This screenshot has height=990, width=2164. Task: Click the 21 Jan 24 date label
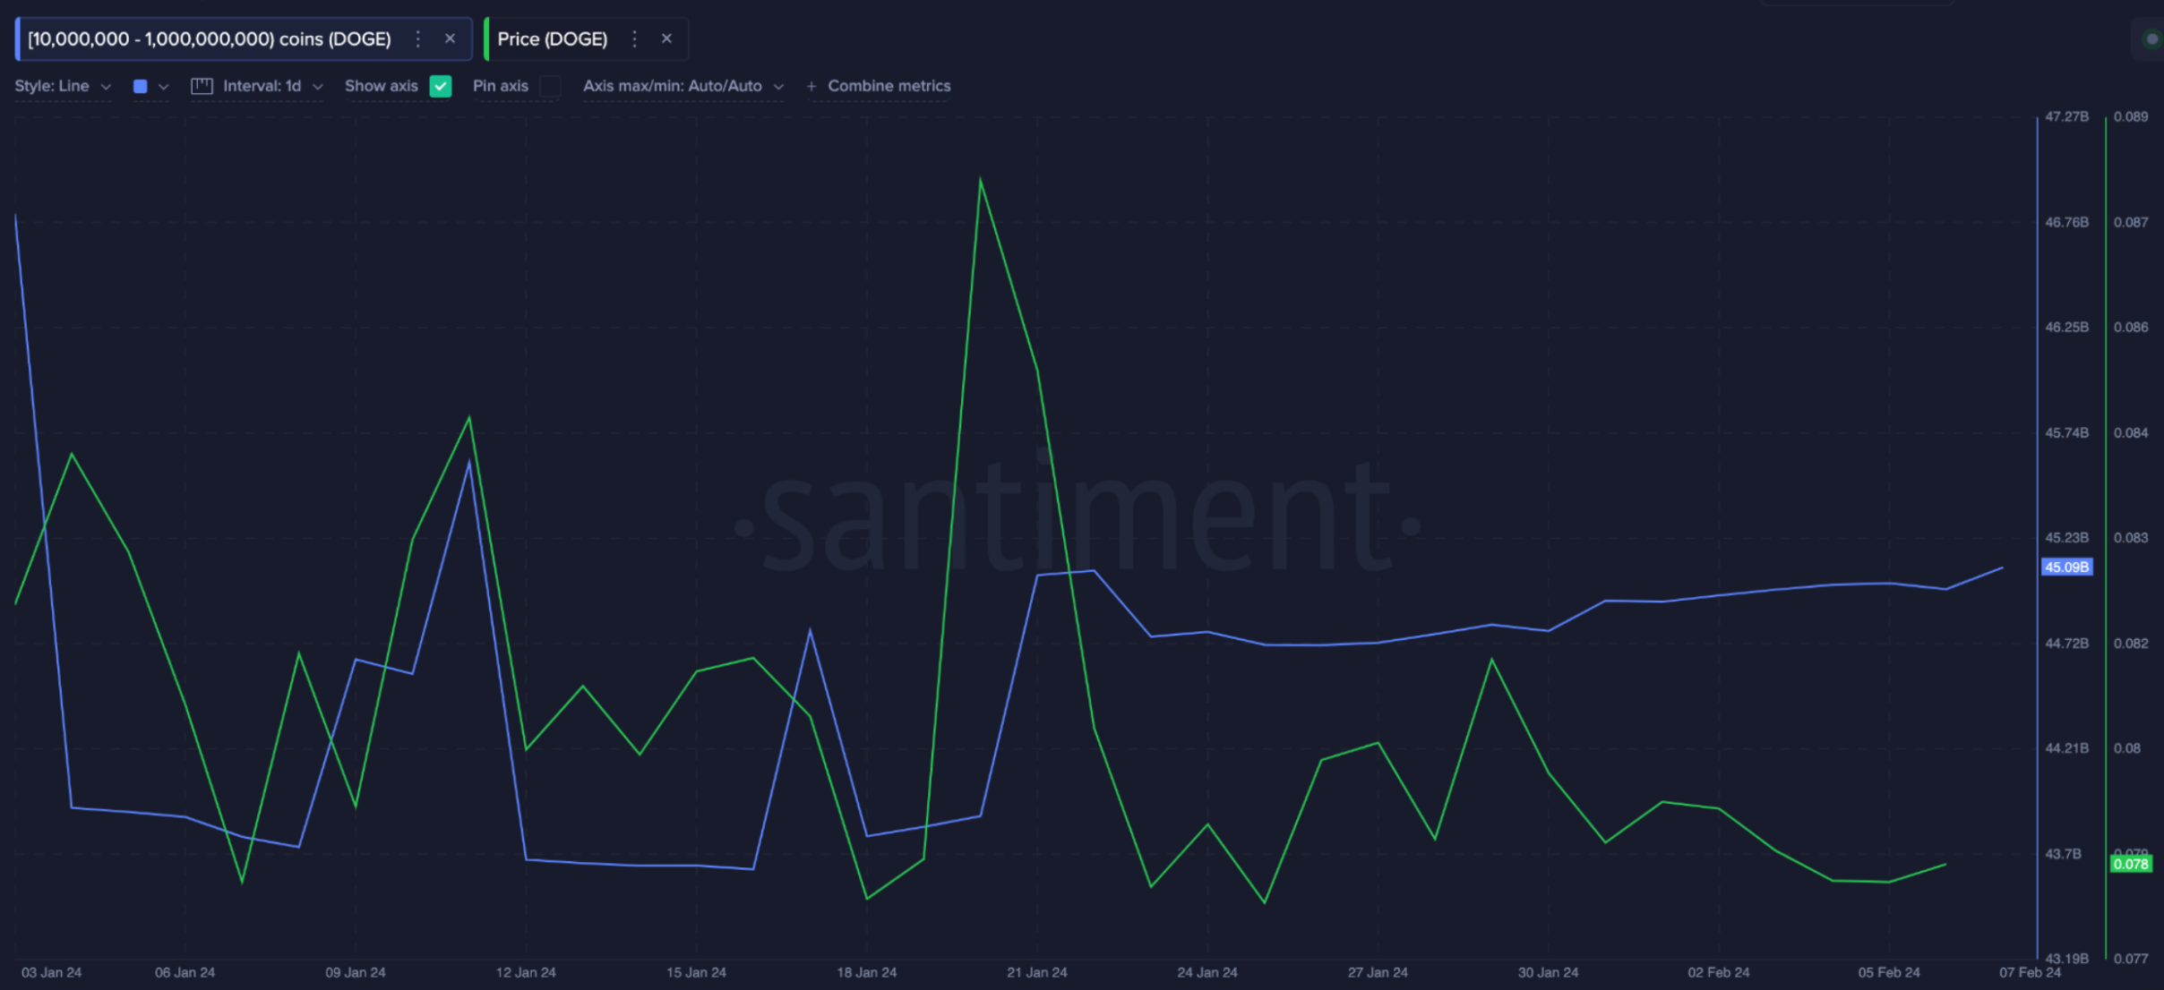pyautogui.click(x=1036, y=972)
